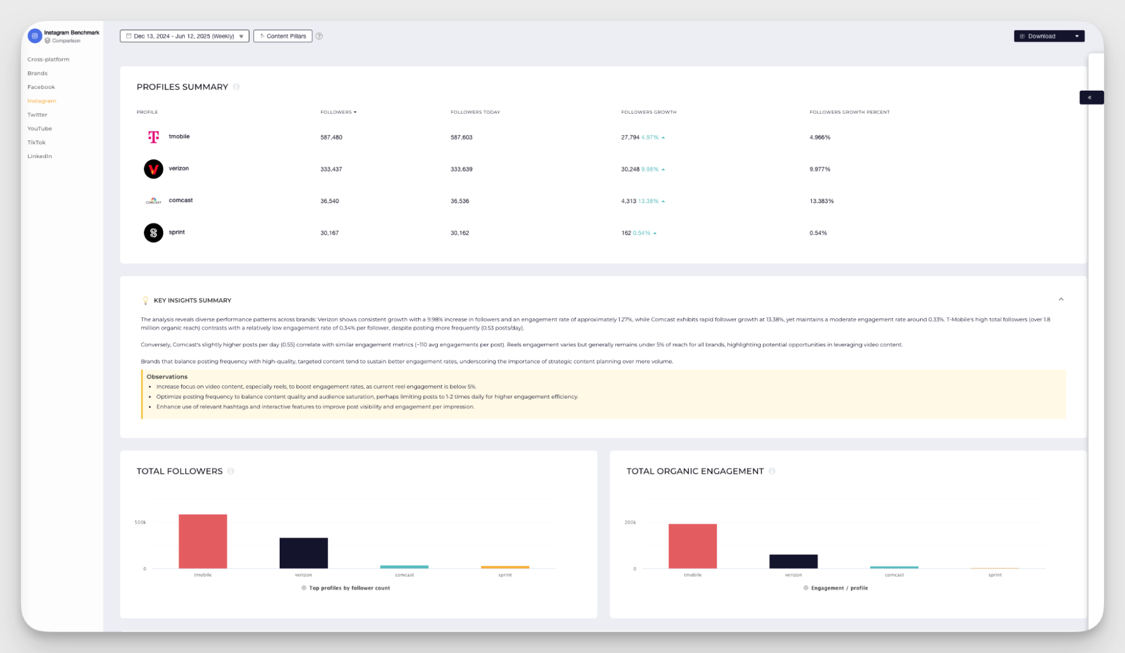1125x653 pixels.
Task: Click the sprint profile name
Action: click(177, 232)
